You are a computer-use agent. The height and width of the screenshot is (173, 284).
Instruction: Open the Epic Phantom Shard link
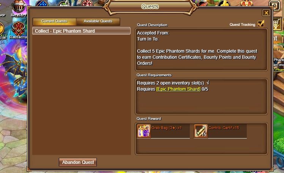pyautogui.click(x=178, y=89)
